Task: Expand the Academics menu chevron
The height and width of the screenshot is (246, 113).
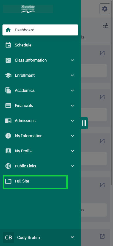Action: (72, 90)
